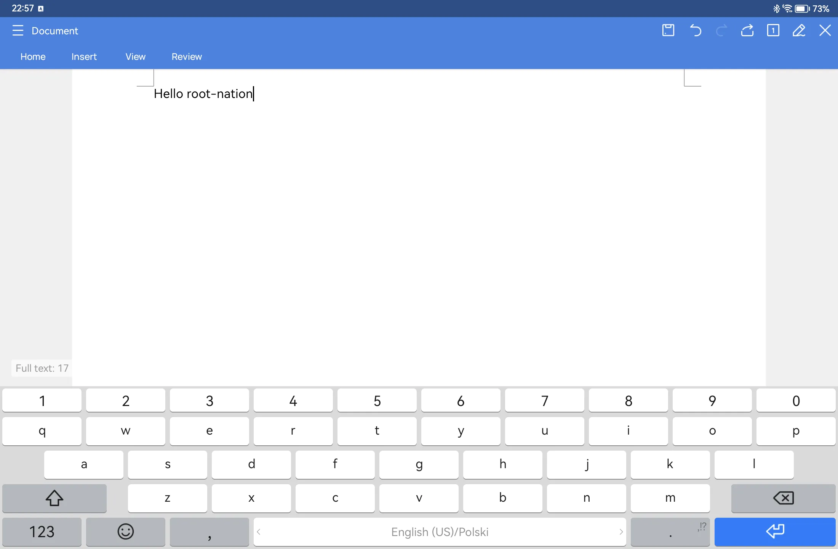Tap the g key
The image size is (838, 549).
pyautogui.click(x=419, y=464)
